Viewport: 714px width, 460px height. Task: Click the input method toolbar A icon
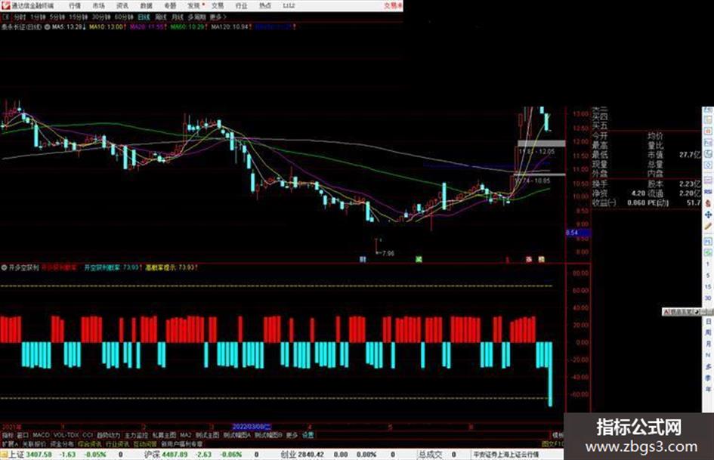tap(666, 312)
